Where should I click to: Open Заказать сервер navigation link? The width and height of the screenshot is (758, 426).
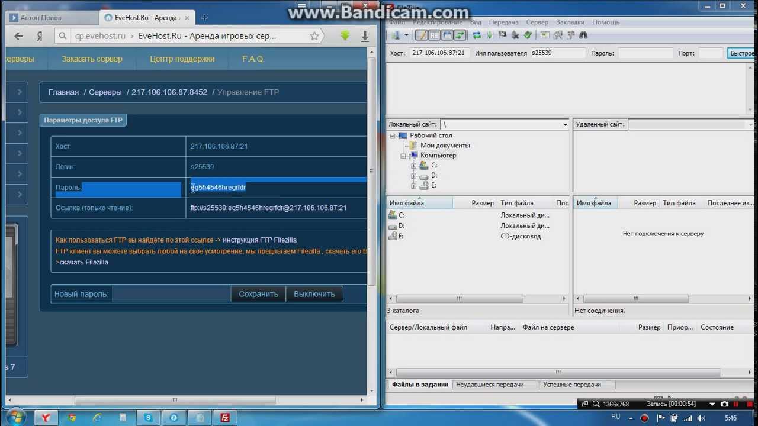point(92,59)
